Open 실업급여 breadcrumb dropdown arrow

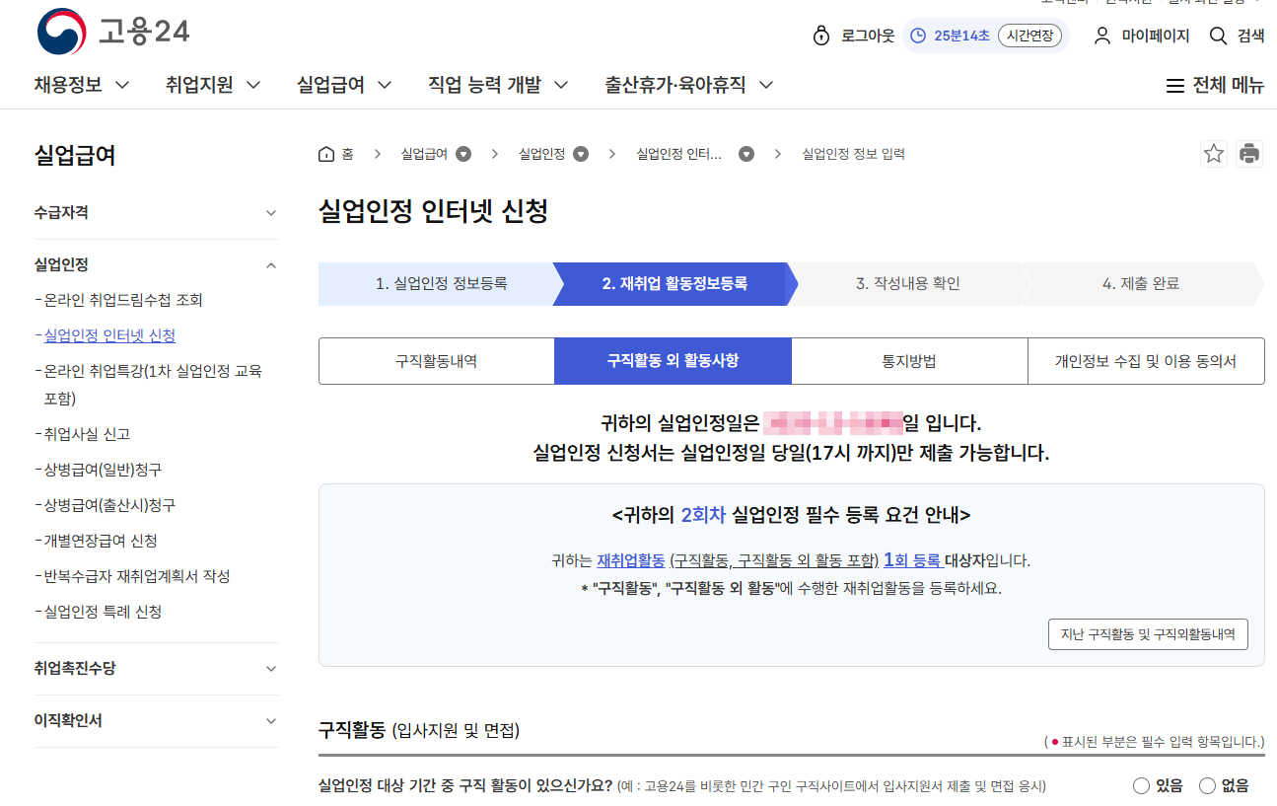463,154
